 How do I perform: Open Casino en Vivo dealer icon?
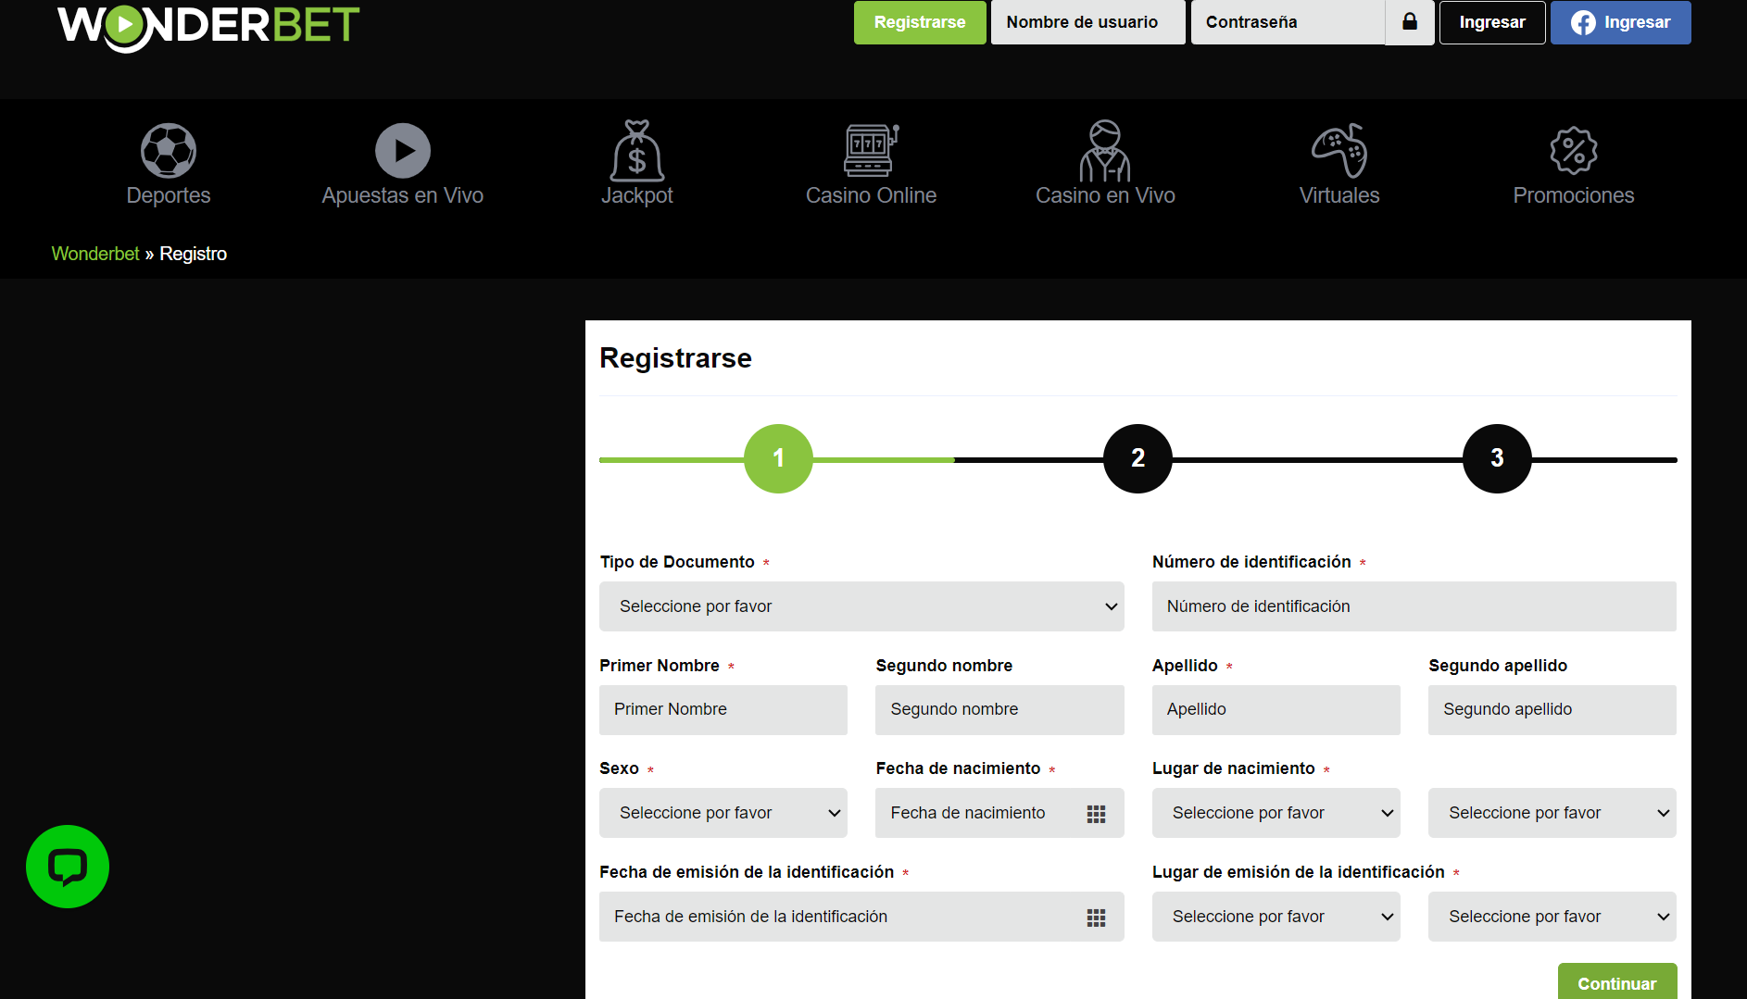(1105, 150)
